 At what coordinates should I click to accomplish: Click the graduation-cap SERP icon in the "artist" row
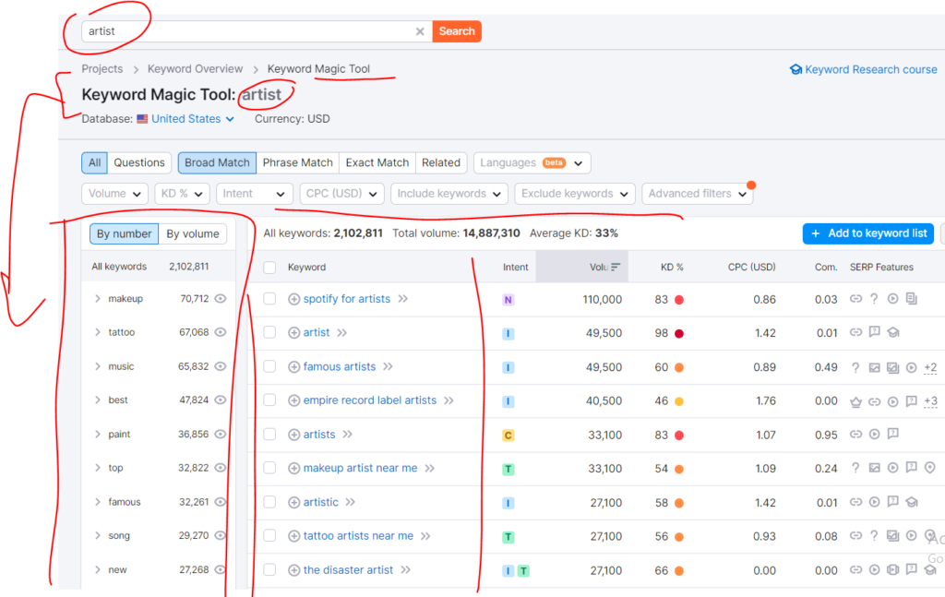point(892,332)
